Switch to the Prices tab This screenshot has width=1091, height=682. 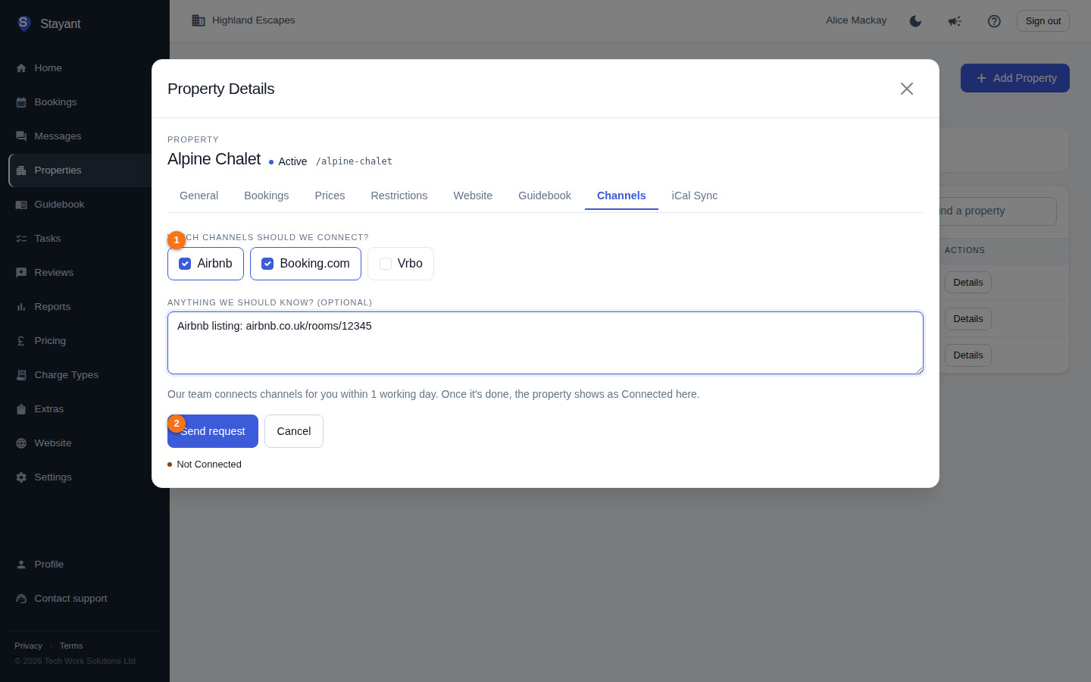(x=330, y=196)
